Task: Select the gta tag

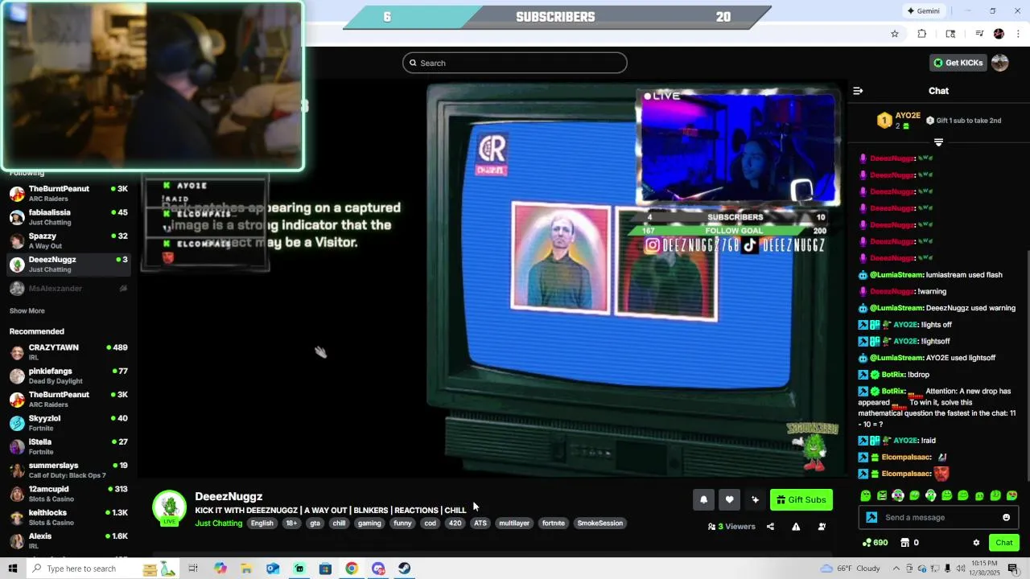Action: 315,524
